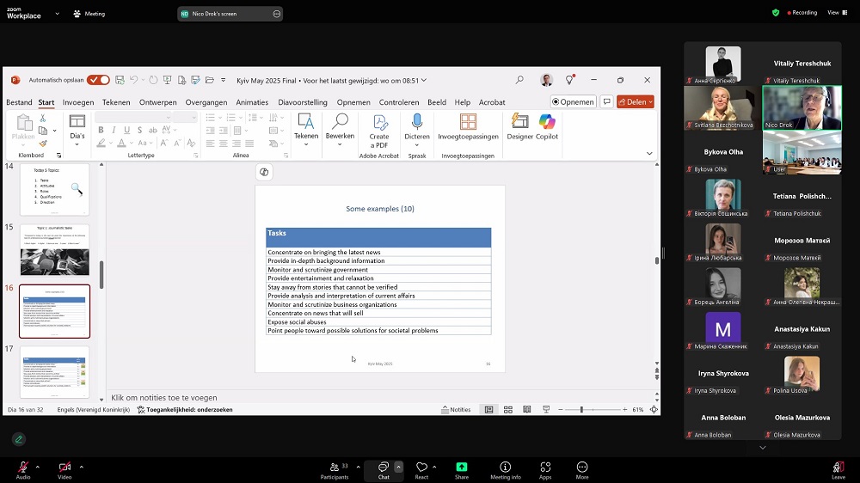
Task: Expand the audio options arrow beside Audio
Action: (40, 467)
